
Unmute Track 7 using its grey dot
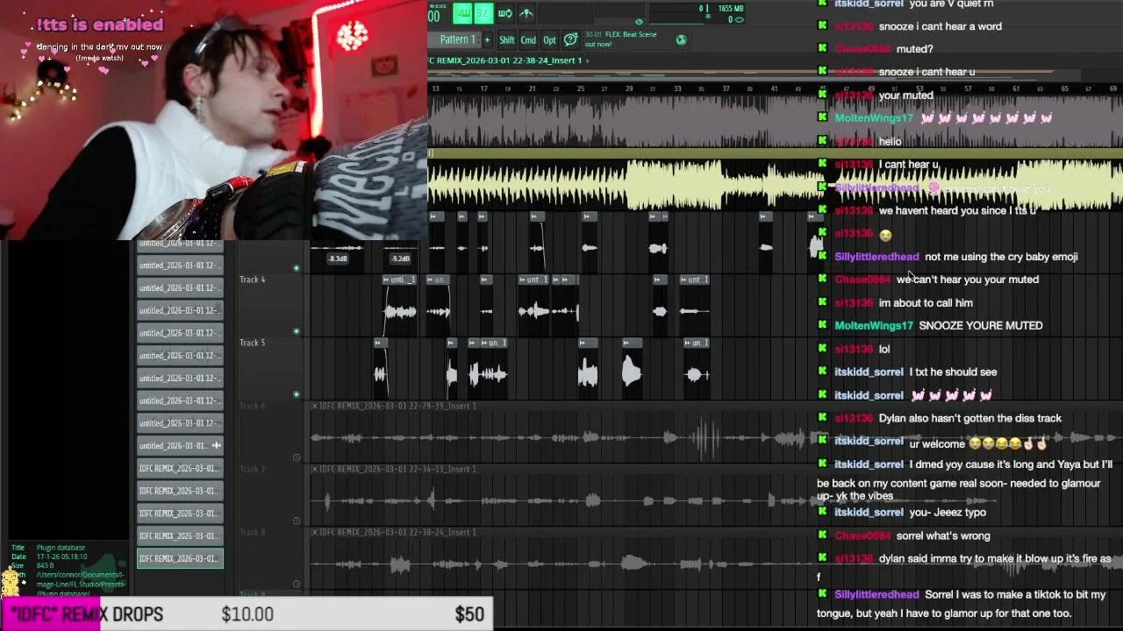tap(297, 521)
